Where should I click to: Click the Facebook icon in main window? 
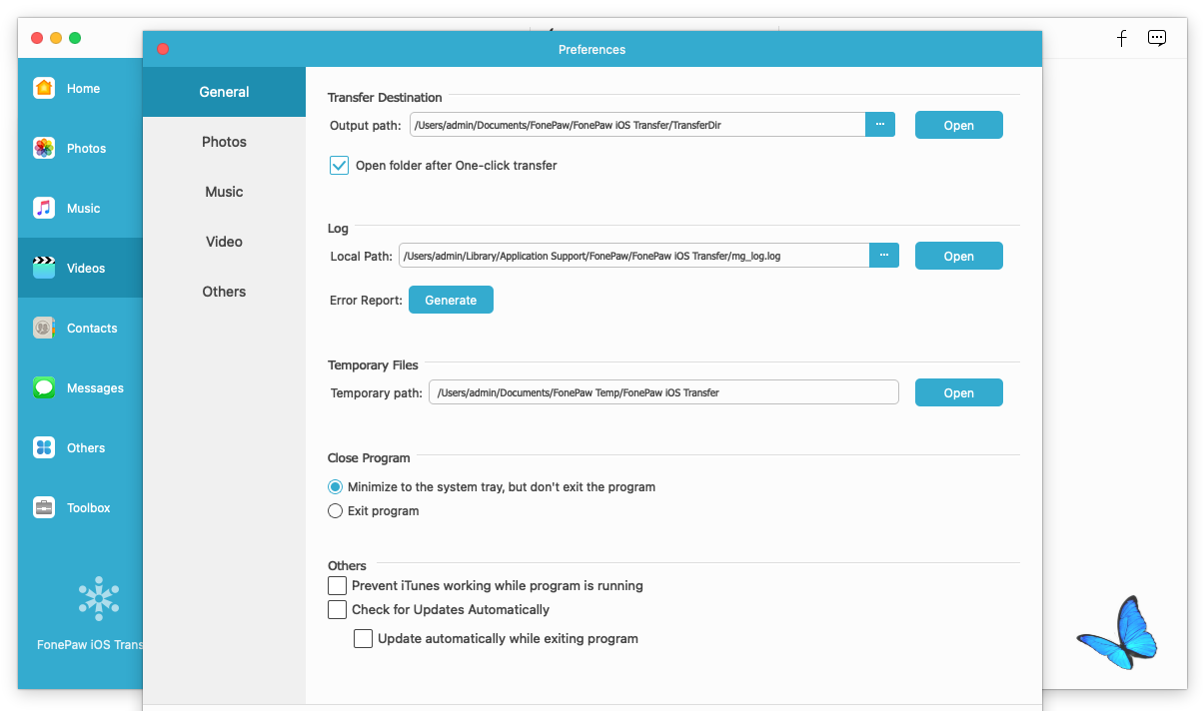pyautogui.click(x=1122, y=38)
